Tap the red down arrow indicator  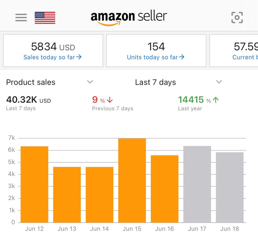pos(110,100)
